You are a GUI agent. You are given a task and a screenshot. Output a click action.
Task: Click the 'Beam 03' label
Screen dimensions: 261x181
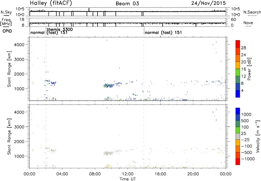click(x=127, y=4)
